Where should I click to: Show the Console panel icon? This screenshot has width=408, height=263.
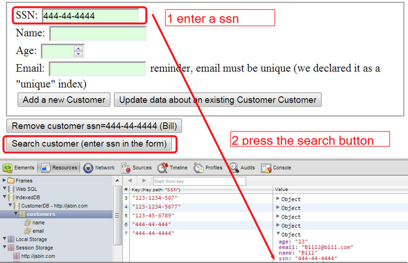pyautogui.click(x=266, y=168)
